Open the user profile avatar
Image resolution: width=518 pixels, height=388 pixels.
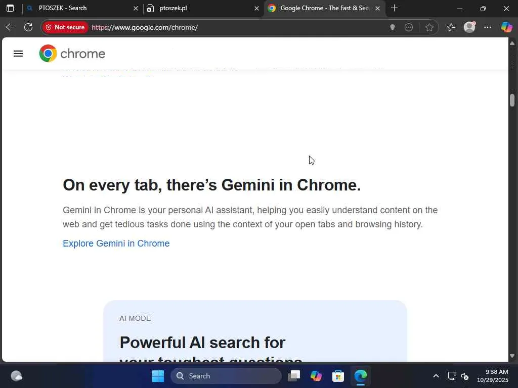(x=469, y=27)
